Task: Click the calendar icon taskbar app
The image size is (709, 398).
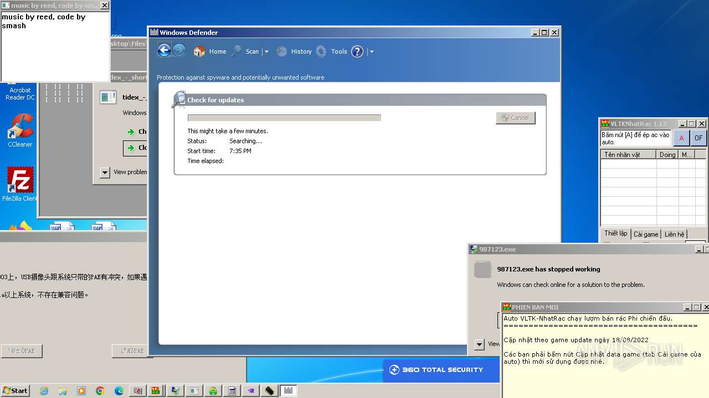Action: 232,391
